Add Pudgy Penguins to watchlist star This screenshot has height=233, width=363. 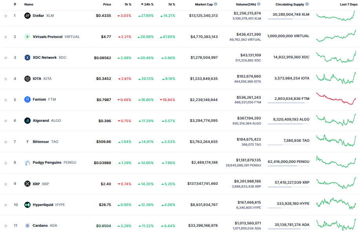pyautogui.click(x=6, y=163)
